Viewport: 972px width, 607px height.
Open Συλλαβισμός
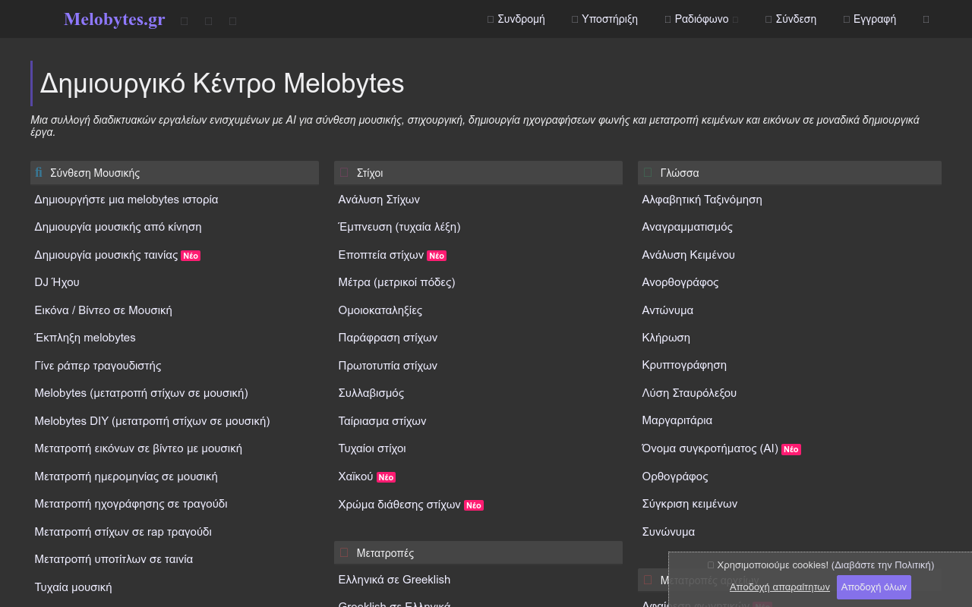(371, 393)
